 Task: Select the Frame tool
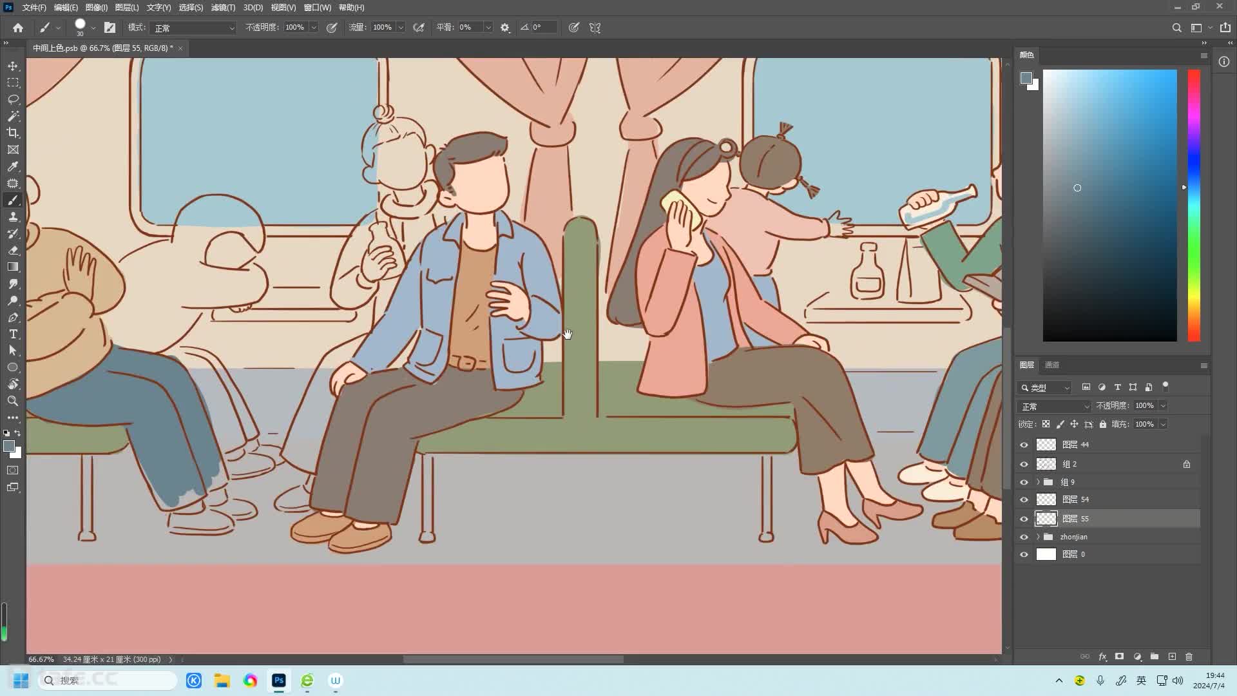point(13,150)
